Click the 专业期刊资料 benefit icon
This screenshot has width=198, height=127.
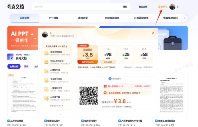pos(46,80)
